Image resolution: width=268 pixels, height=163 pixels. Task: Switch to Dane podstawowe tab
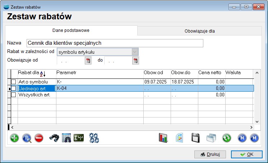(x=71, y=30)
